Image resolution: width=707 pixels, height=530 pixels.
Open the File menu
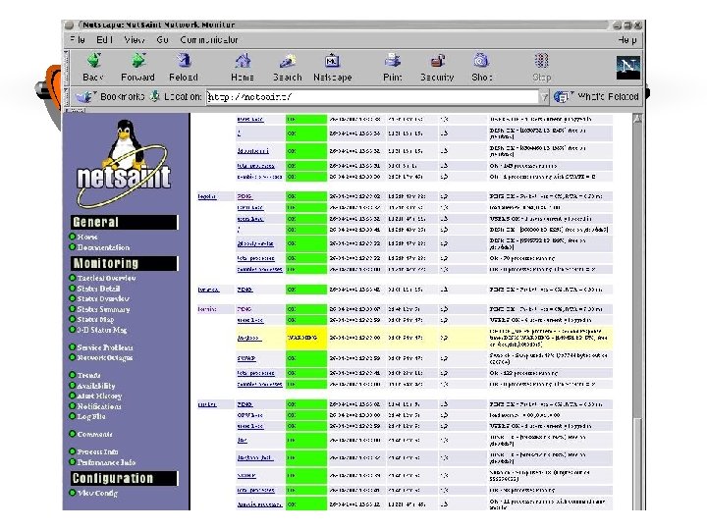tap(78, 39)
